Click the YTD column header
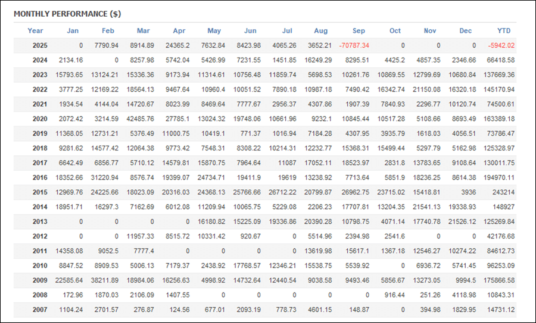Viewport: 536px width, 323px height. [x=504, y=31]
